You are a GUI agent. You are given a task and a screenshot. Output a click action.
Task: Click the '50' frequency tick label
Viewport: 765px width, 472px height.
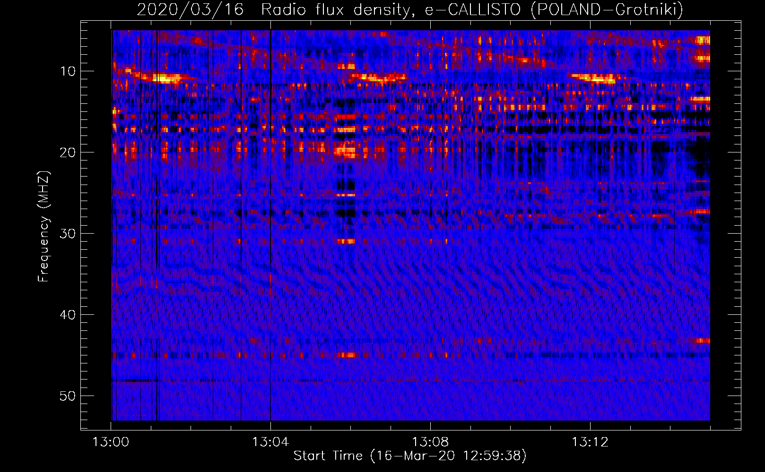68,396
